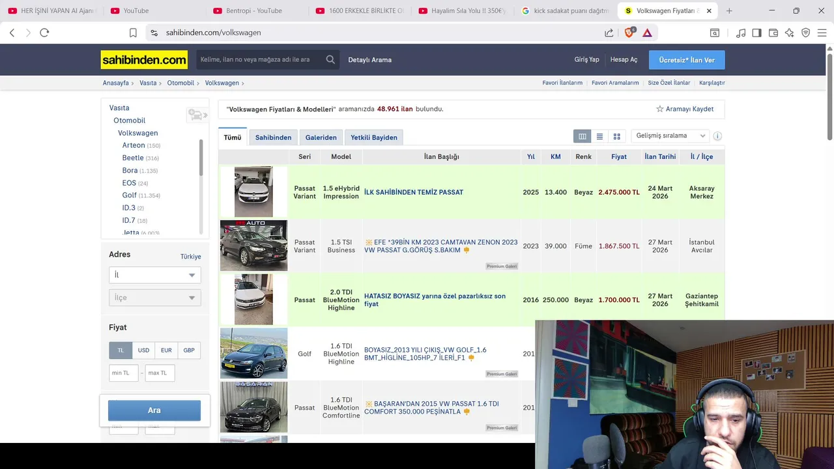Open site settings icon beside URL
This screenshot has height=469, width=834.
[x=154, y=33]
